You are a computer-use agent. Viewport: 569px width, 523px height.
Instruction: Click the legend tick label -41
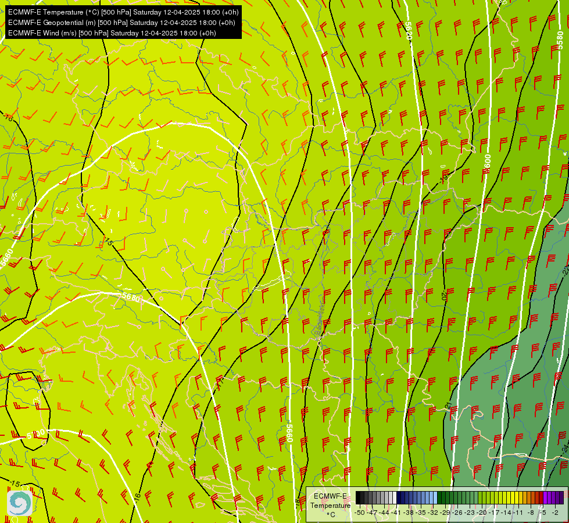396,513
